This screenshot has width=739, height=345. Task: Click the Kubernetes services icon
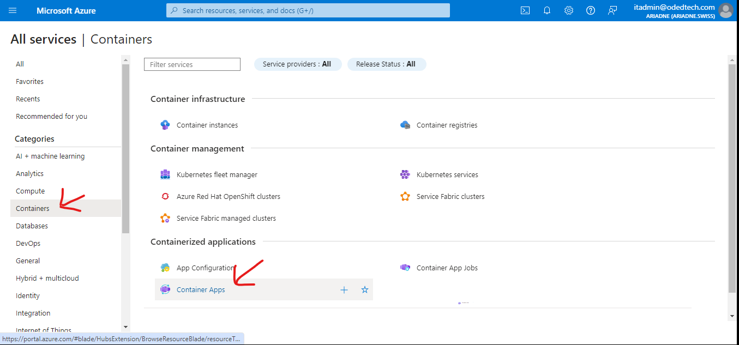click(405, 174)
